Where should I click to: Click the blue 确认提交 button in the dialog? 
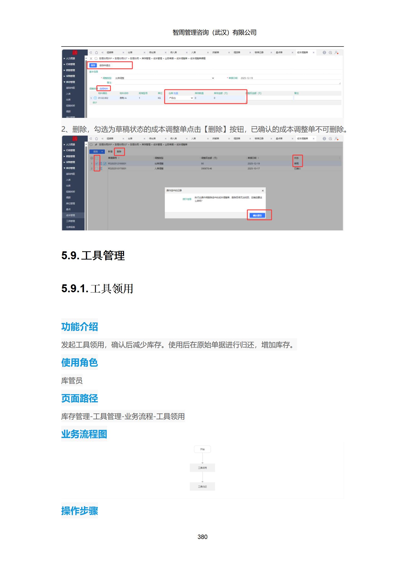257,216
